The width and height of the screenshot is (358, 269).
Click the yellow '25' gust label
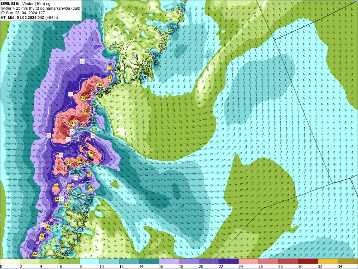tap(91, 188)
